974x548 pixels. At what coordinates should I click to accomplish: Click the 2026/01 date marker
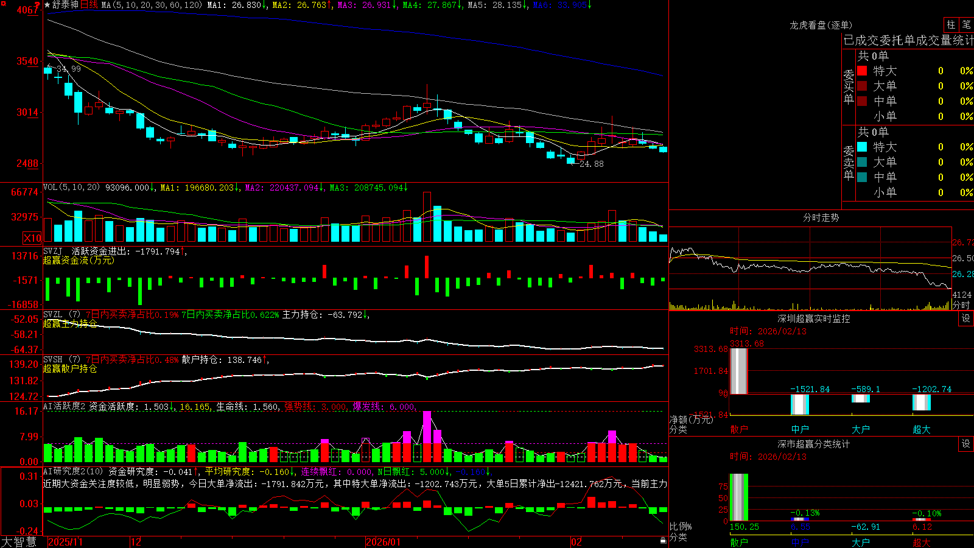click(384, 542)
